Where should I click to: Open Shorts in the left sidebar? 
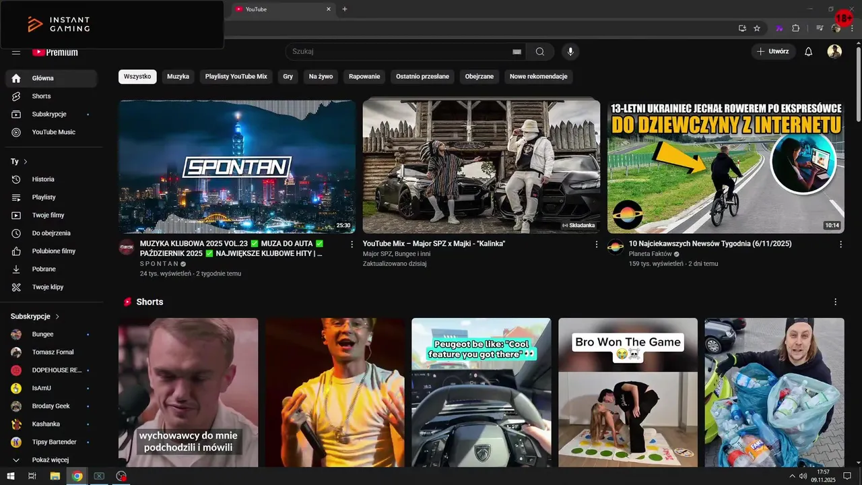(51, 96)
